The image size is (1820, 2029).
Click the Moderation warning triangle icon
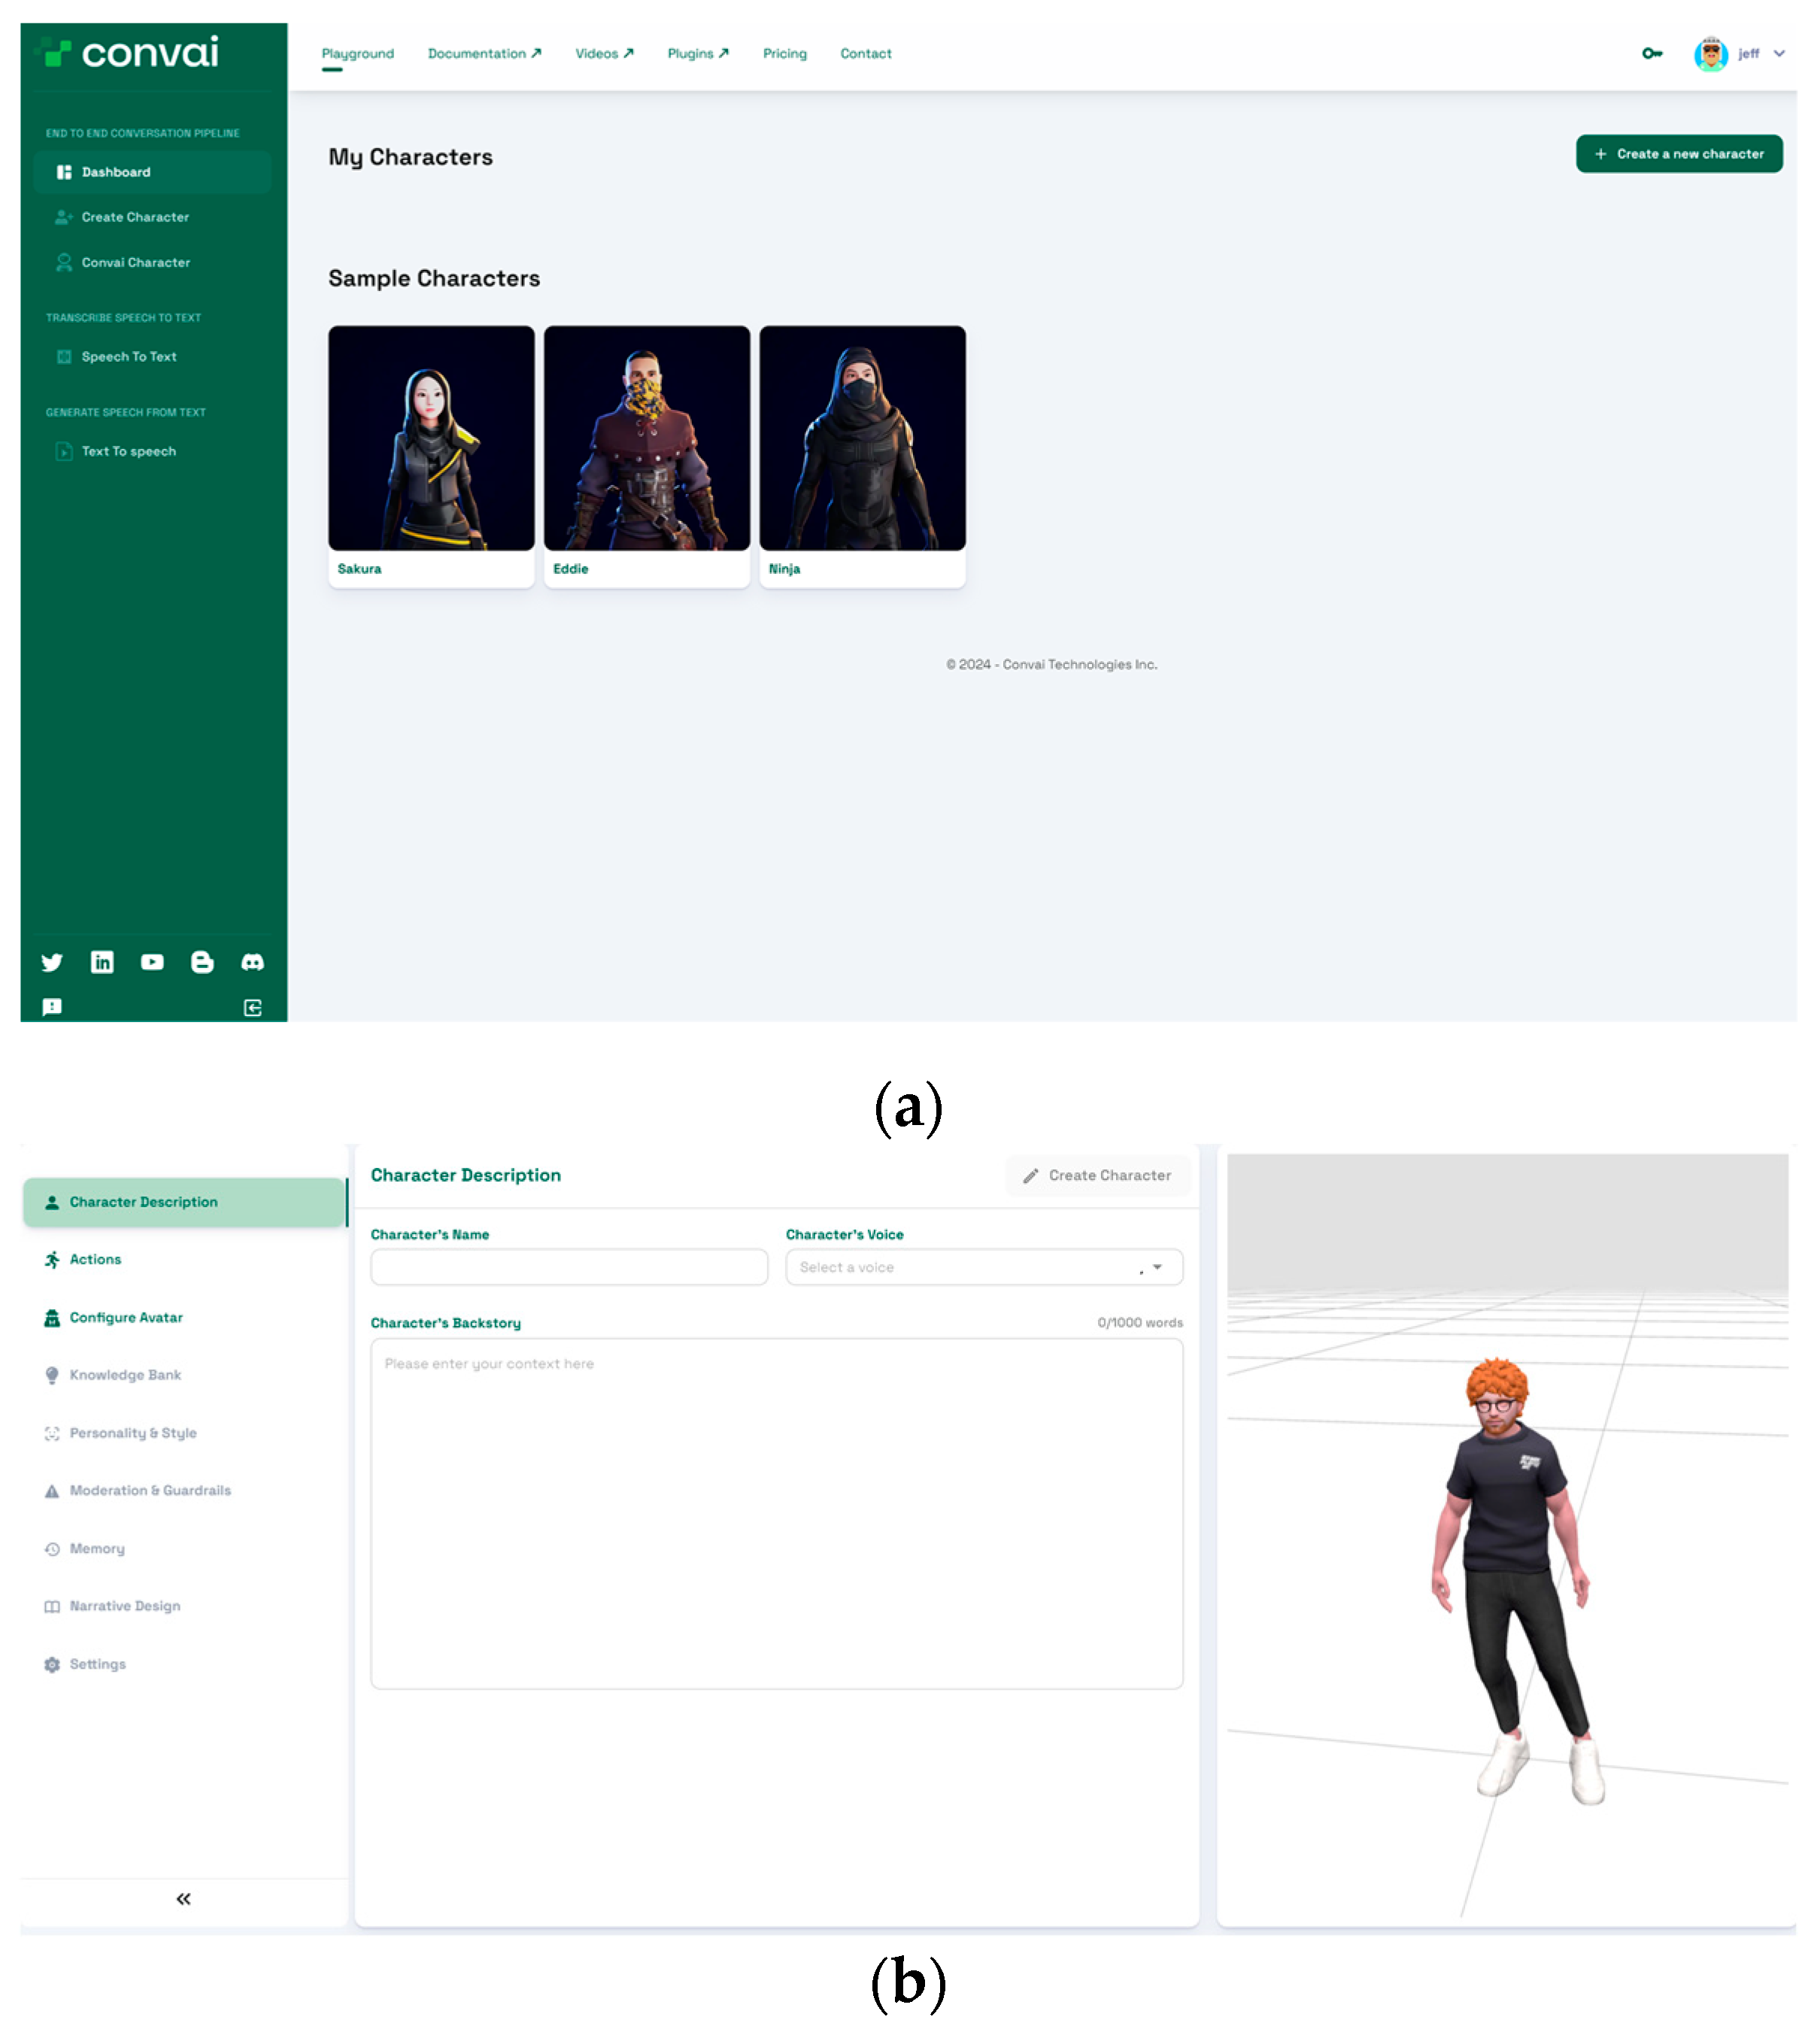tap(52, 1491)
